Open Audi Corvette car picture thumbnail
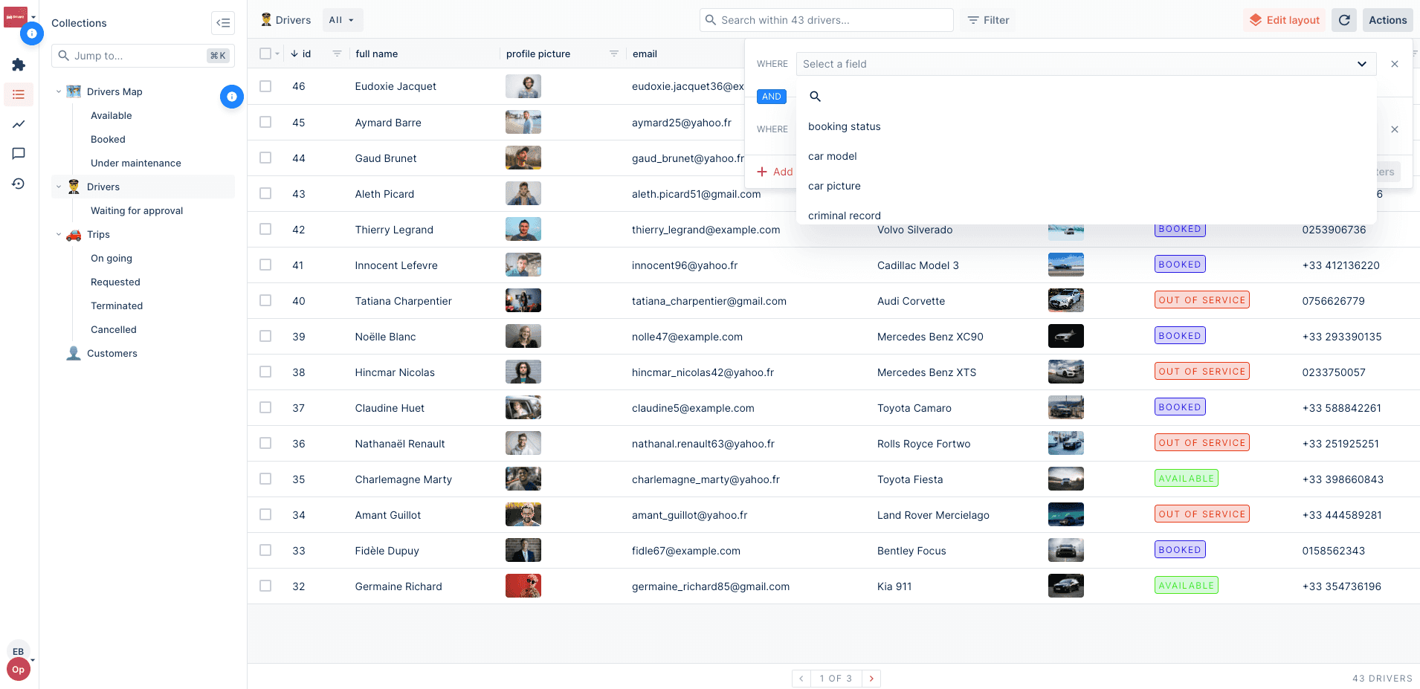Screen dimensions: 1420x689 [x=1066, y=300]
